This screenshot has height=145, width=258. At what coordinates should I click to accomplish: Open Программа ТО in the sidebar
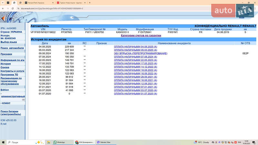coord(10,74)
